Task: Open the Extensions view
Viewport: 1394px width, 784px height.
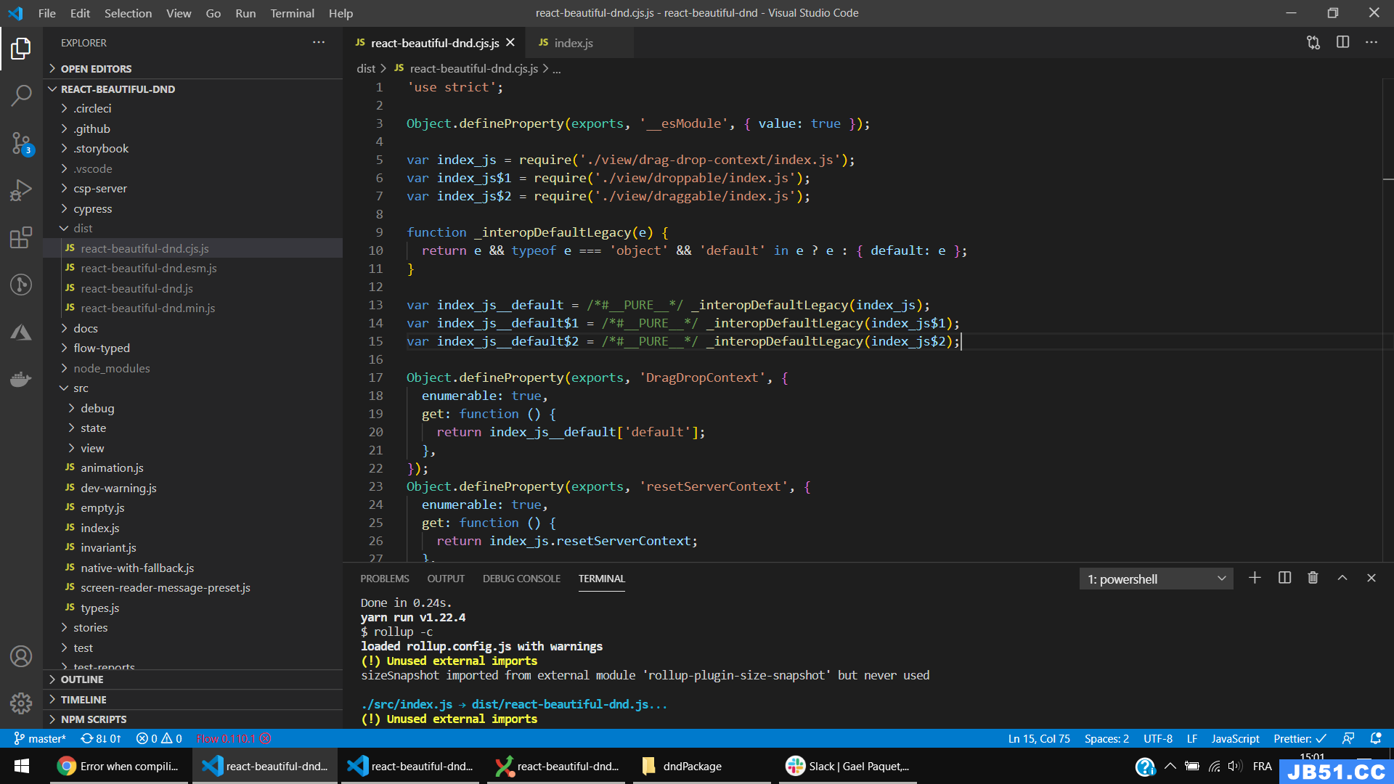Action: coord(21,237)
